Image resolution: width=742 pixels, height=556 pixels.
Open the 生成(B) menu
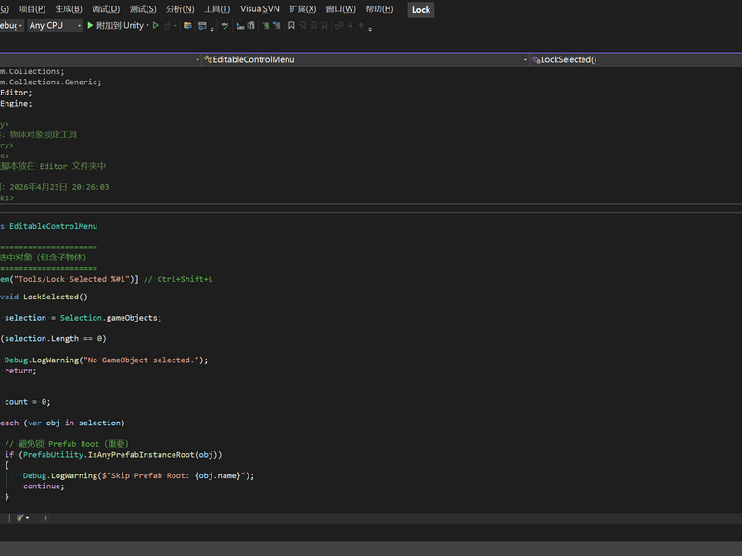[x=69, y=9]
